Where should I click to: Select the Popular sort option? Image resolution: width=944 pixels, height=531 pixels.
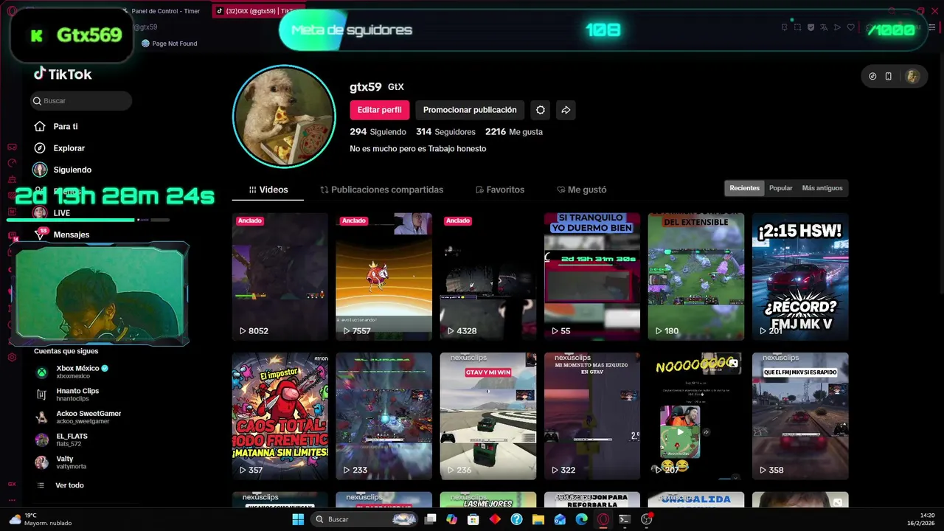click(780, 188)
